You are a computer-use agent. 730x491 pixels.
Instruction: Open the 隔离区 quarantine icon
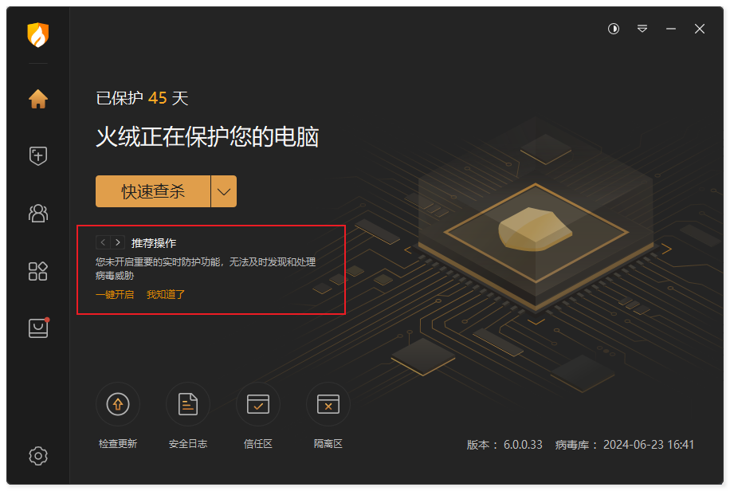coord(328,404)
